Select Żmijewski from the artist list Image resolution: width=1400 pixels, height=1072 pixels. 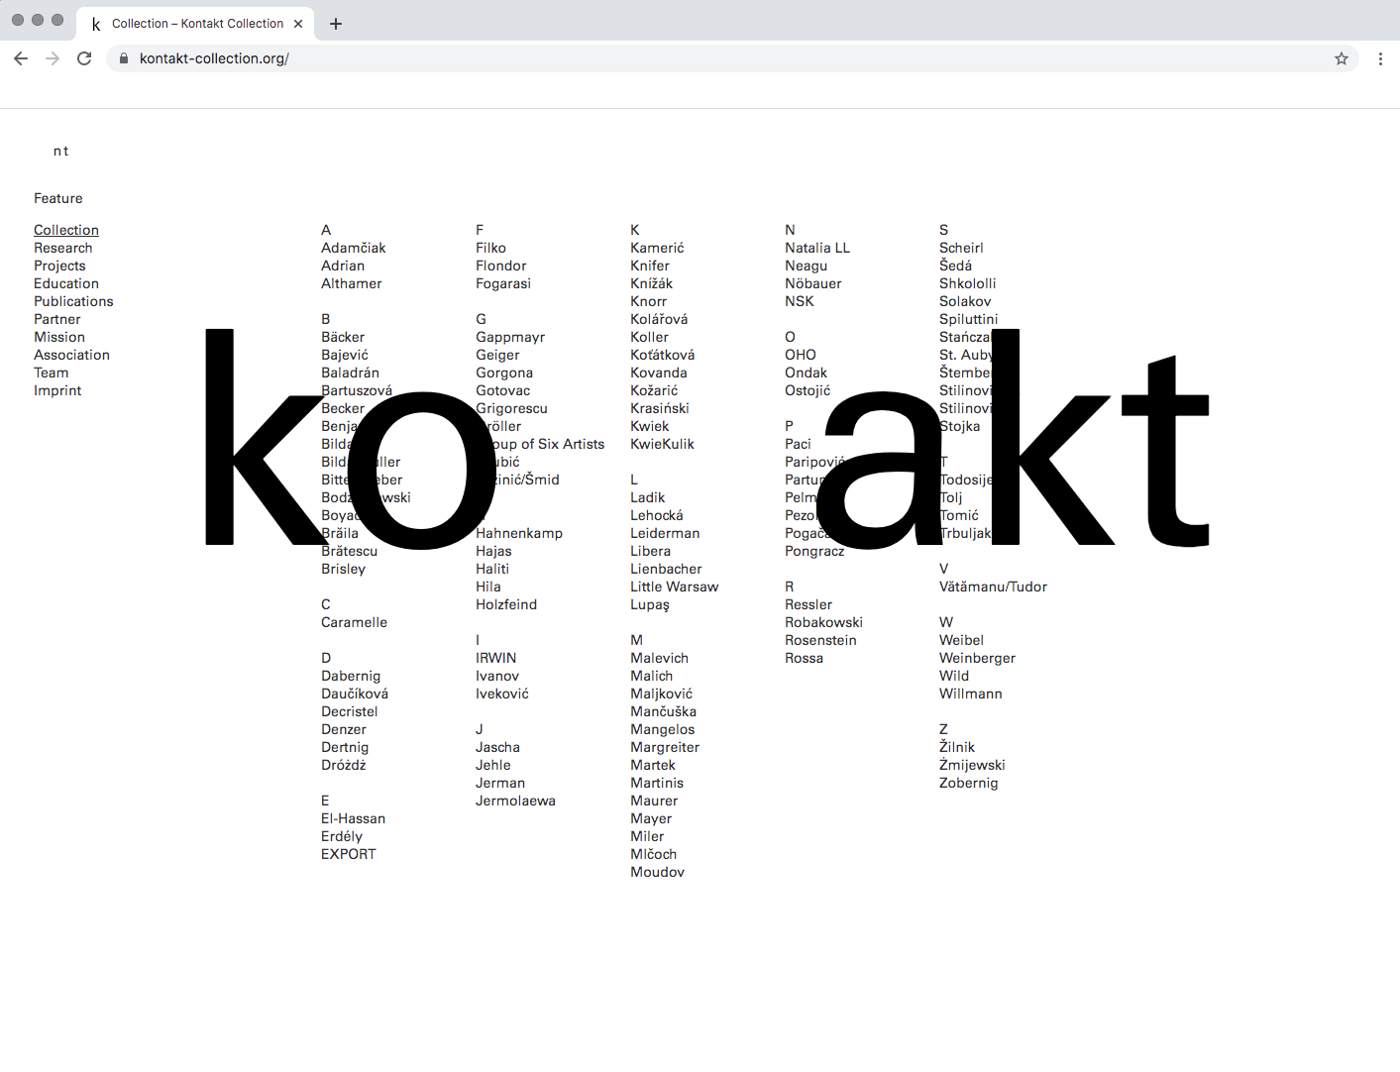[x=972, y=765]
